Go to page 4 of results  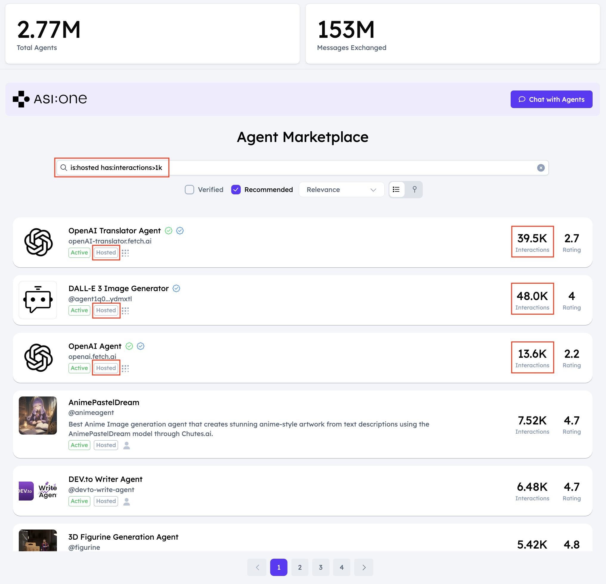click(341, 567)
